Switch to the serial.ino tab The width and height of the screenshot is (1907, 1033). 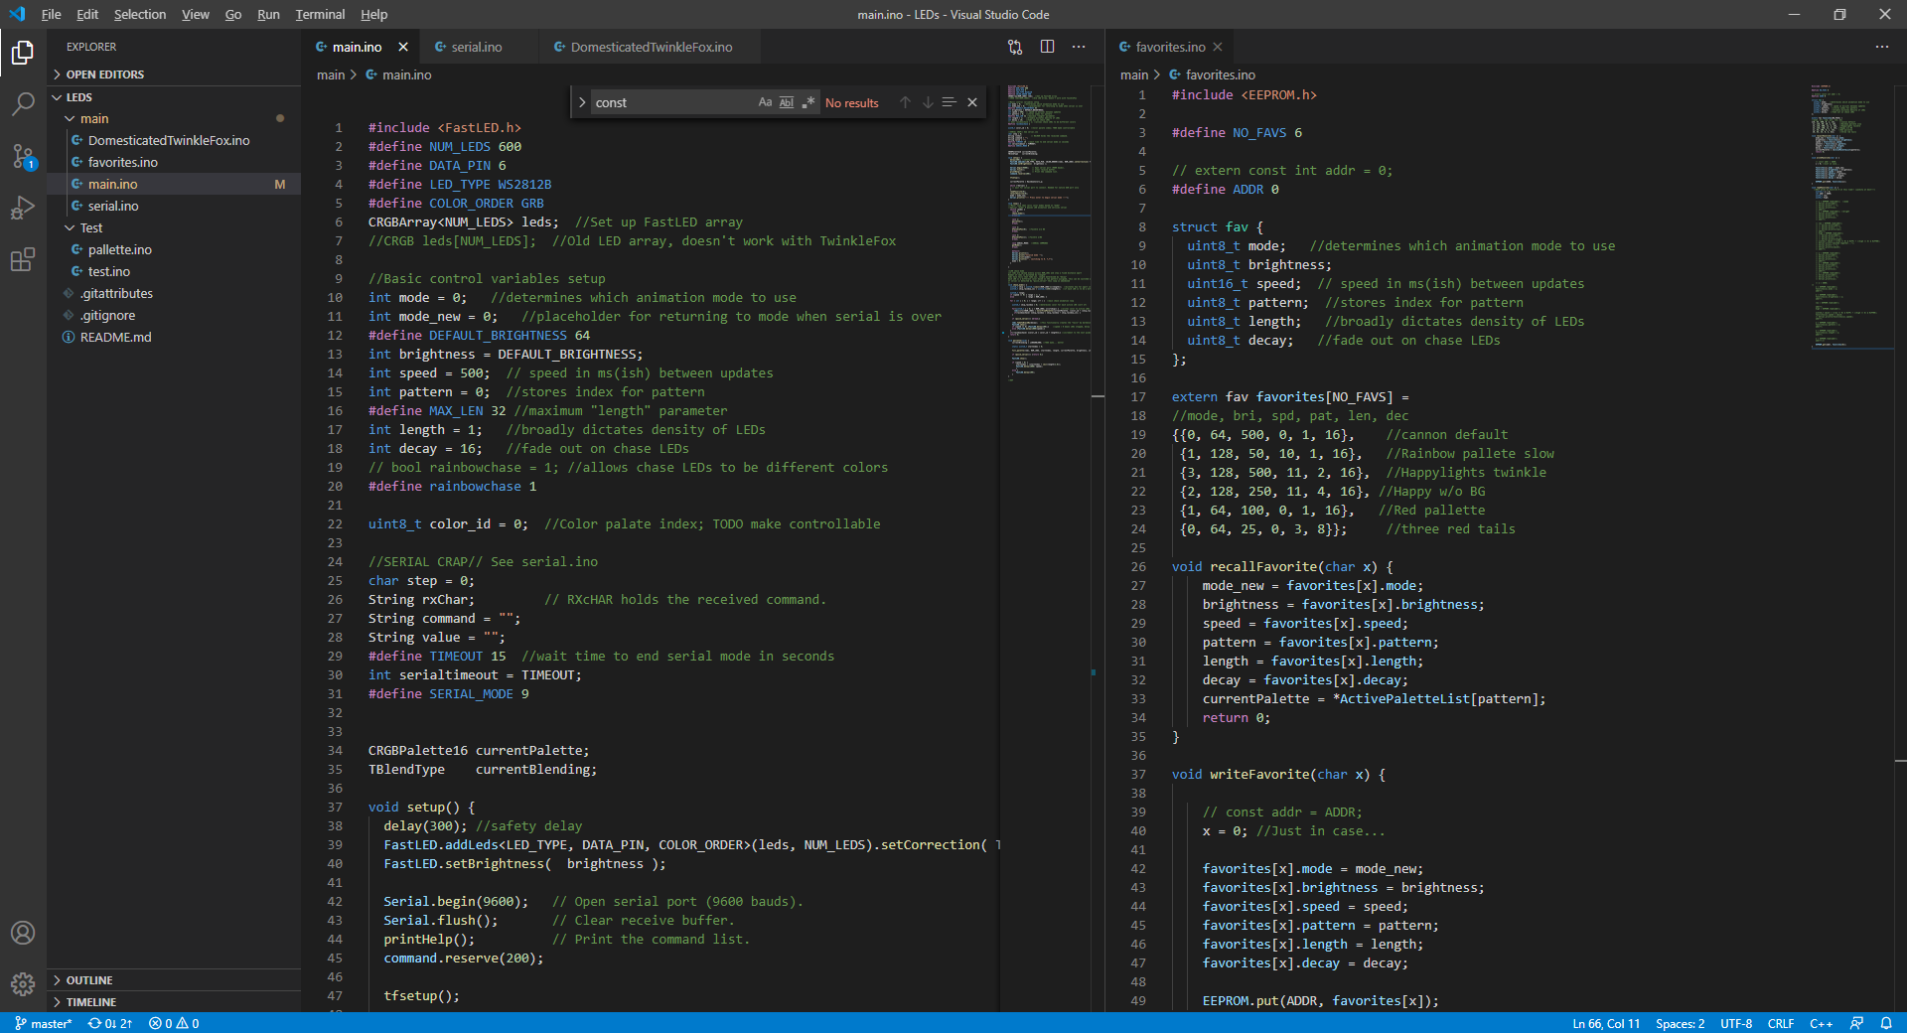pyautogui.click(x=479, y=47)
